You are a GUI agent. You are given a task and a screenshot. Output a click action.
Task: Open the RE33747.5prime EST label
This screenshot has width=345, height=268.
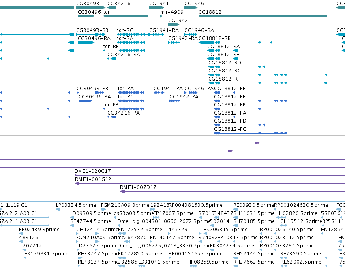[x=98, y=254]
